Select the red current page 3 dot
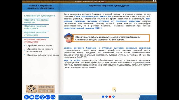The image size is (179, 100). tap(110, 97)
